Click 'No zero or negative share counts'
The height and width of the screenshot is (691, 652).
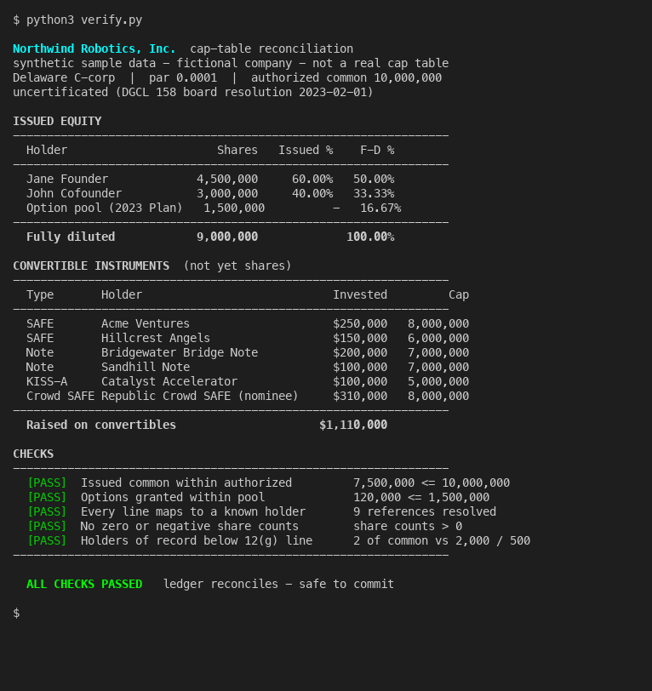coord(190,526)
